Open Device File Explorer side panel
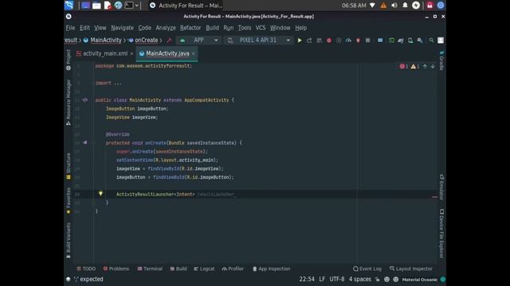Screen dimensions: 510x286 pyautogui.click(x=441, y=234)
